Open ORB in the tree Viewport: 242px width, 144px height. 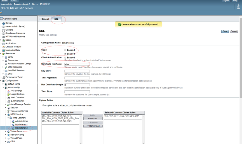(13, 141)
